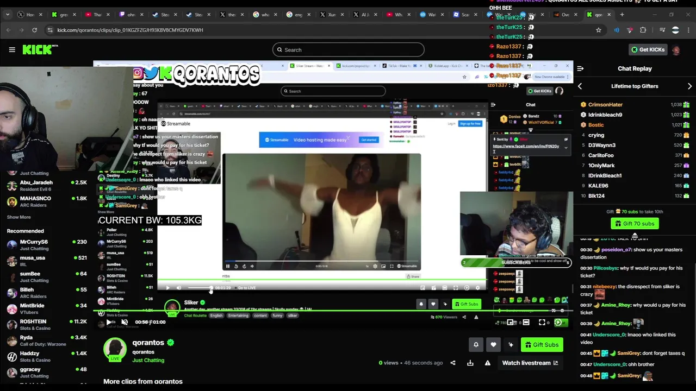Open Billeh recommended channel

[x=46, y=293]
